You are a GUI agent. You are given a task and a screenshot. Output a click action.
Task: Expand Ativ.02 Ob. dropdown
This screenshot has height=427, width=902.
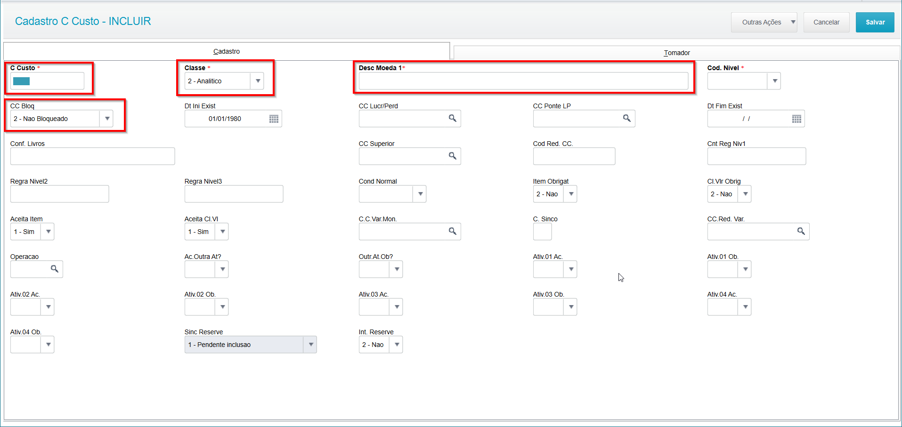click(222, 307)
